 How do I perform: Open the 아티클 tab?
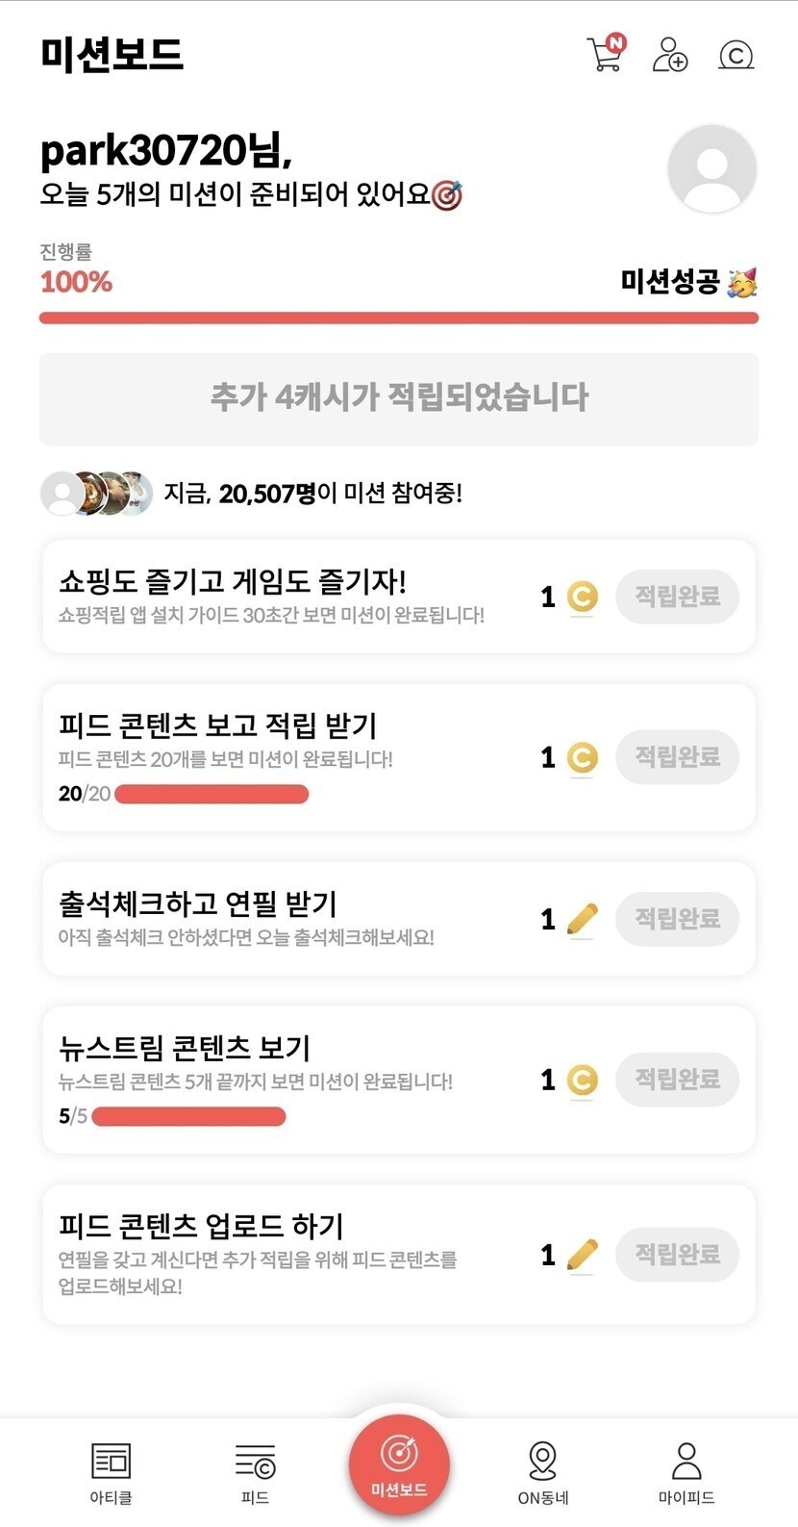[x=111, y=1470]
